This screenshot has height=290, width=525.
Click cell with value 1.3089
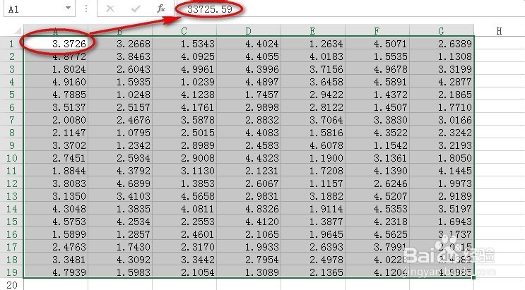pyautogui.click(x=249, y=272)
